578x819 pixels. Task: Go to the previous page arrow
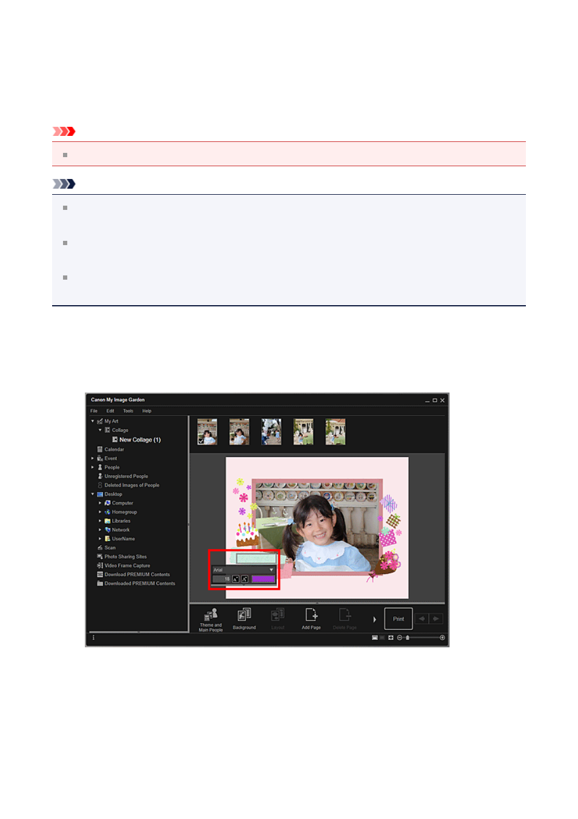(422, 619)
